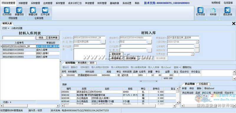236x113 pixels.
Task: Expand the 入库日期 date dropdown
Action: point(197,42)
